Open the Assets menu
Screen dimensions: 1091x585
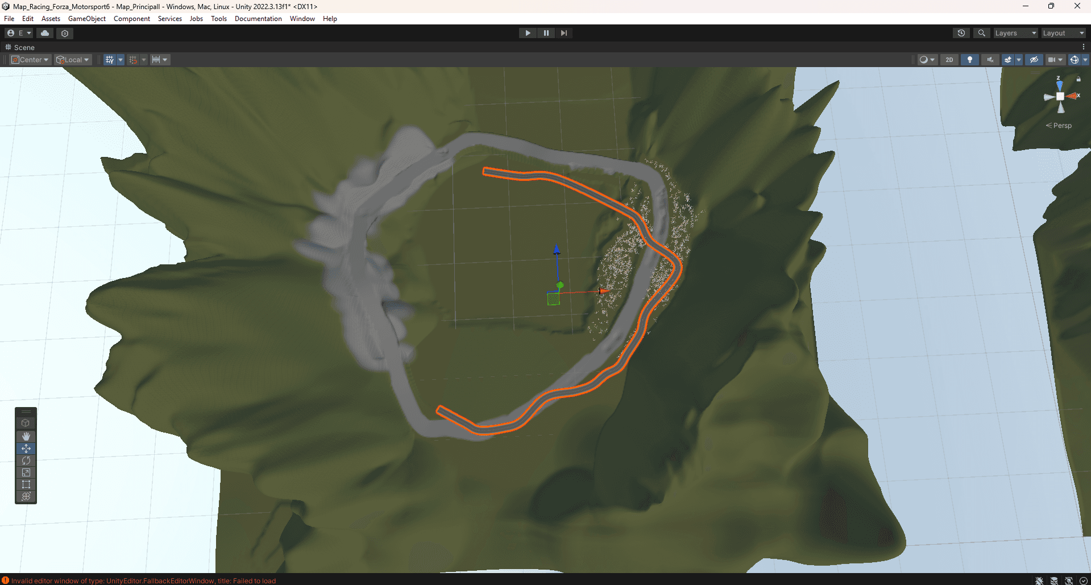click(x=51, y=19)
